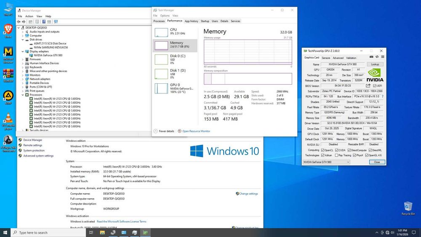Open the Recycle Bin desktop icon
421x237 pixels.
point(408,208)
